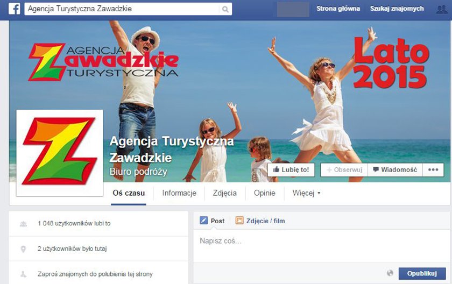452x284 pixels.
Task: Click the Opublikuj button
Action: pos(422,273)
